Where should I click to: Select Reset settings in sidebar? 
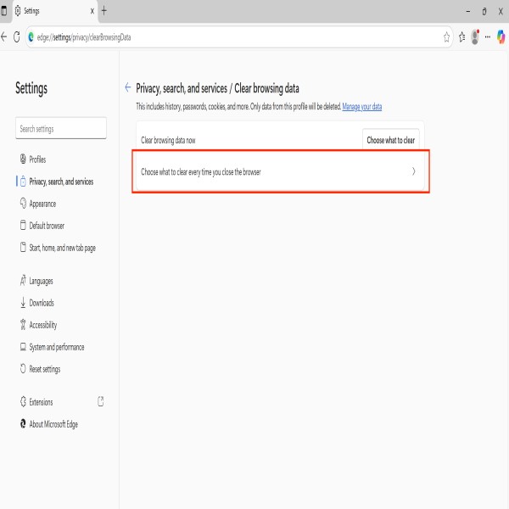[44, 369]
